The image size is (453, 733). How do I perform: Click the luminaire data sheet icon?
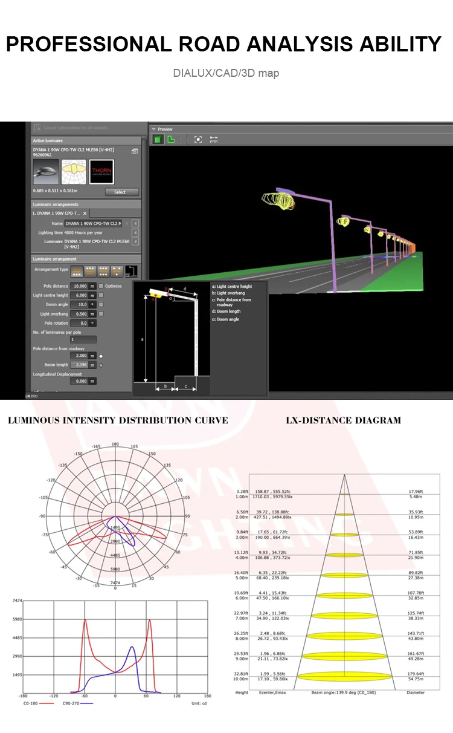pos(135,151)
